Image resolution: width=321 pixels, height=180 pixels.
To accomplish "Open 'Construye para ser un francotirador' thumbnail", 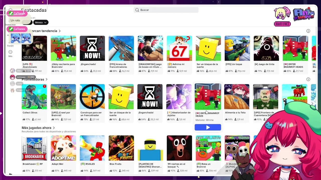I will click(x=92, y=97).
